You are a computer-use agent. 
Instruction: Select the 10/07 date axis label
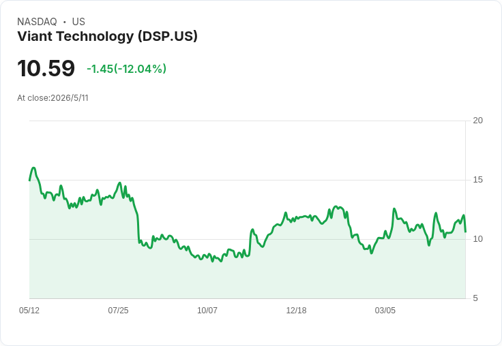click(207, 311)
